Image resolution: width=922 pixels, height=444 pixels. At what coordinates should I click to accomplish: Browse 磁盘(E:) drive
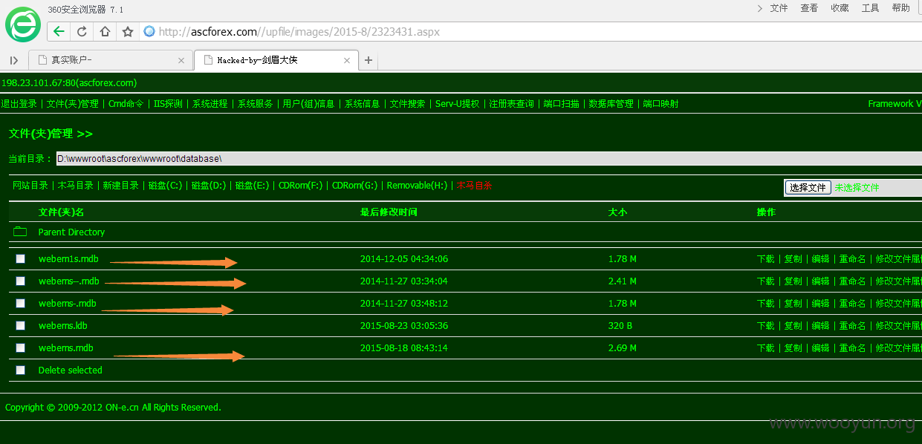click(x=253, y=186)
